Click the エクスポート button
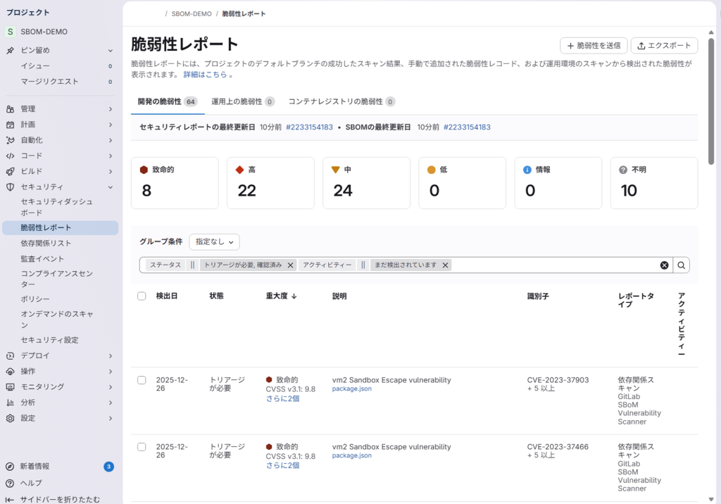Viewport: 721px width, 504px height. pyautogui.click(x=664, y=46)
